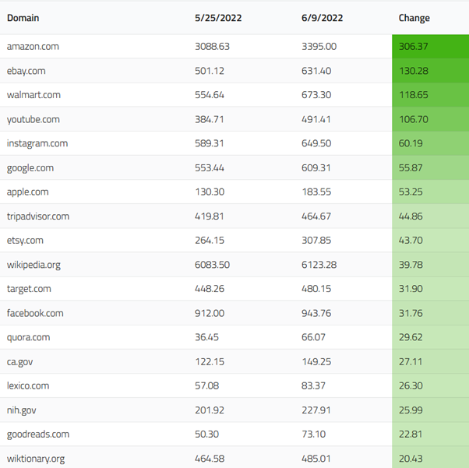Sort by the Change column header
469x468 pixels.
[414, 18]
